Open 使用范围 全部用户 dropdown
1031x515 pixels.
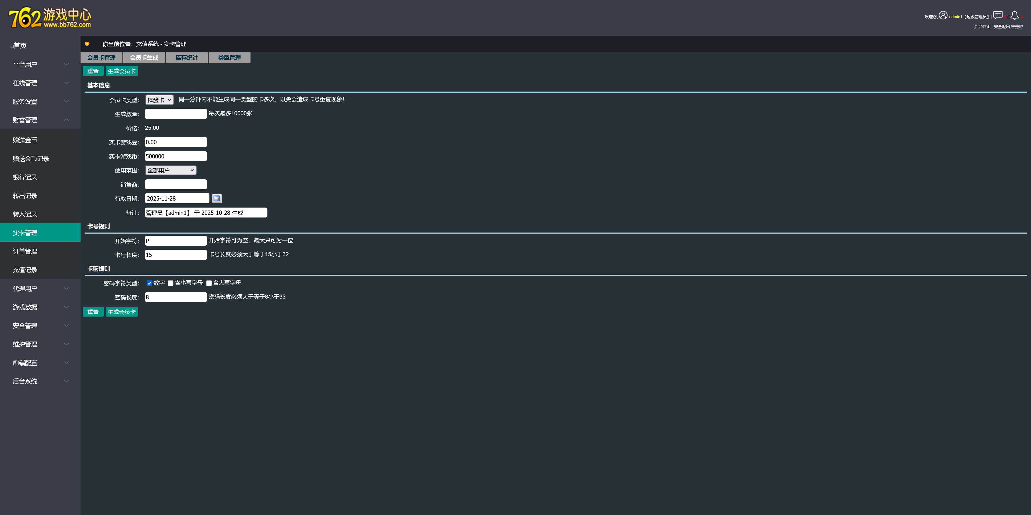point(170,170)
